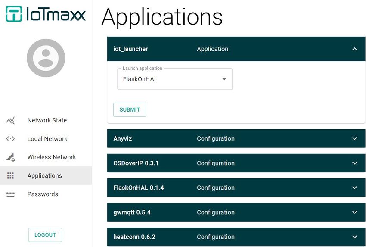Submit the launch application selection
Viewport: 366px width, 247px height.
130,109
